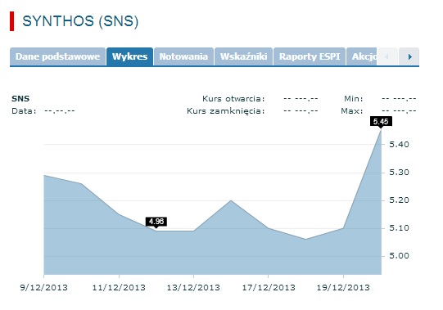Click the 11/12/2013 date on axis
The width and height of the screenshot is (443, 310).
tap(119, 288)
